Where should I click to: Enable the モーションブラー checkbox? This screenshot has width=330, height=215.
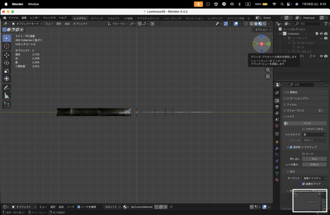tap(288, 98)
